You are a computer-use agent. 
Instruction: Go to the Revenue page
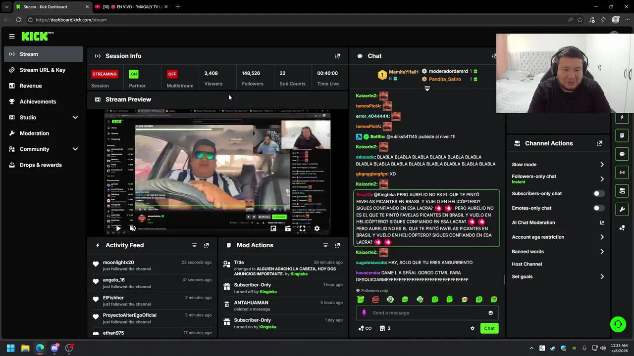pyautogui.click(x=44, y=86)
